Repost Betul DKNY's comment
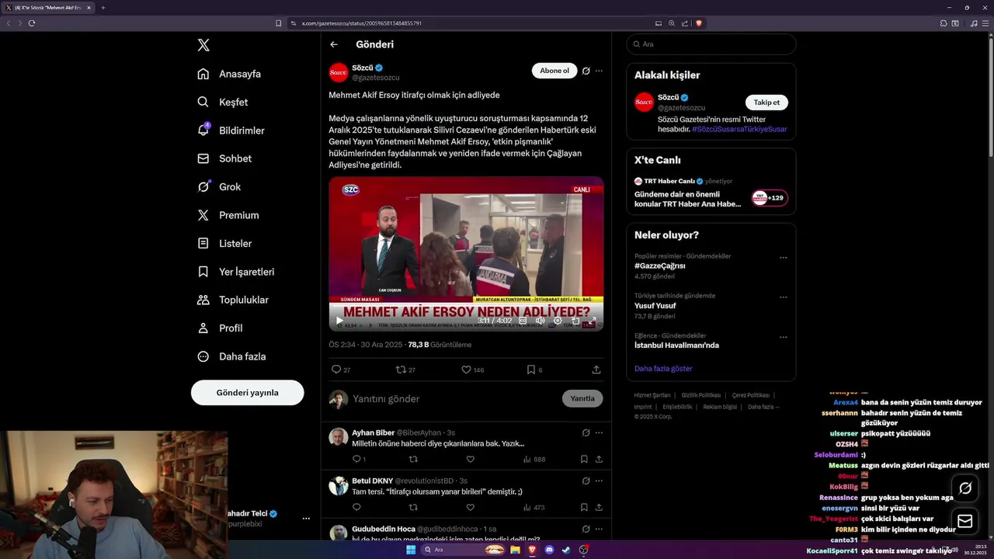This screenshot has width=994, height=559. pos(413,508)
